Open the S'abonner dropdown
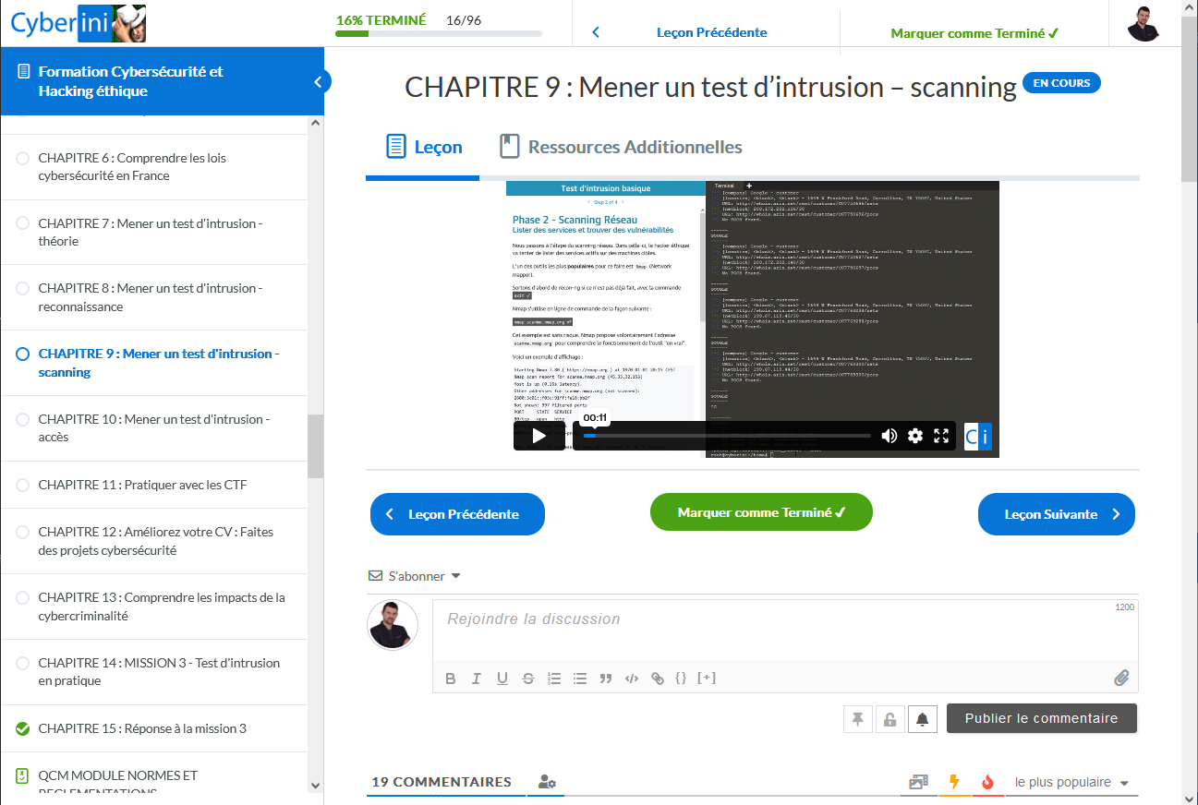1198x805 pixels. click(415, 576)
